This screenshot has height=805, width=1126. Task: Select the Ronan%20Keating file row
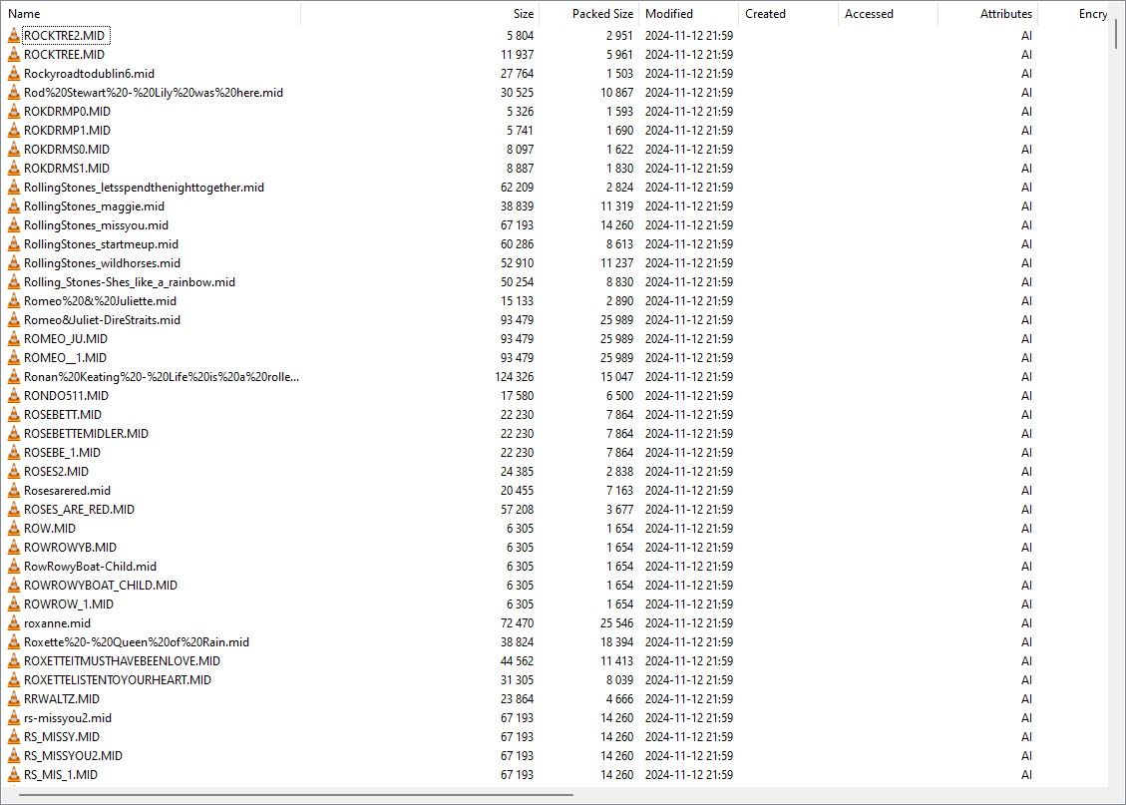pyautogui.click(x=162, y=377)
